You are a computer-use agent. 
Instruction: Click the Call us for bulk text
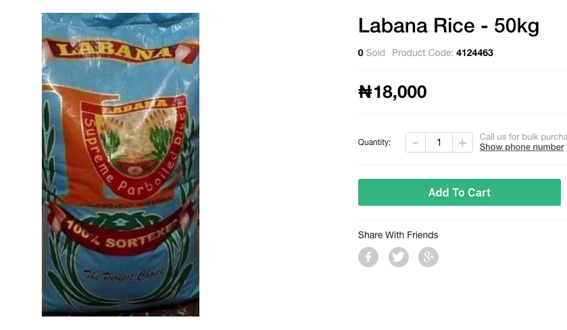[x=522, y=136]
